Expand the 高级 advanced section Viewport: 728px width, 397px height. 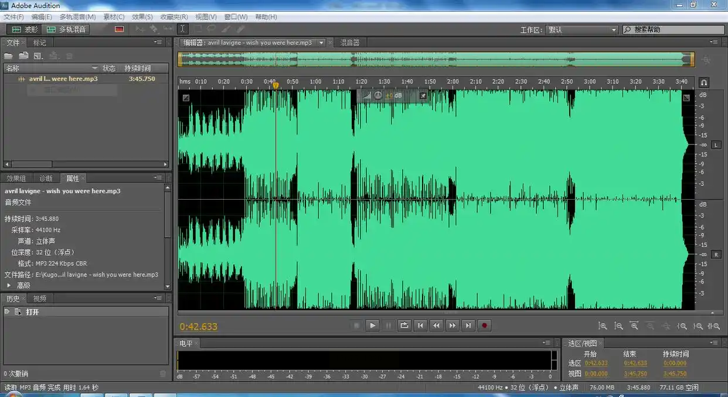click(9, 285)
